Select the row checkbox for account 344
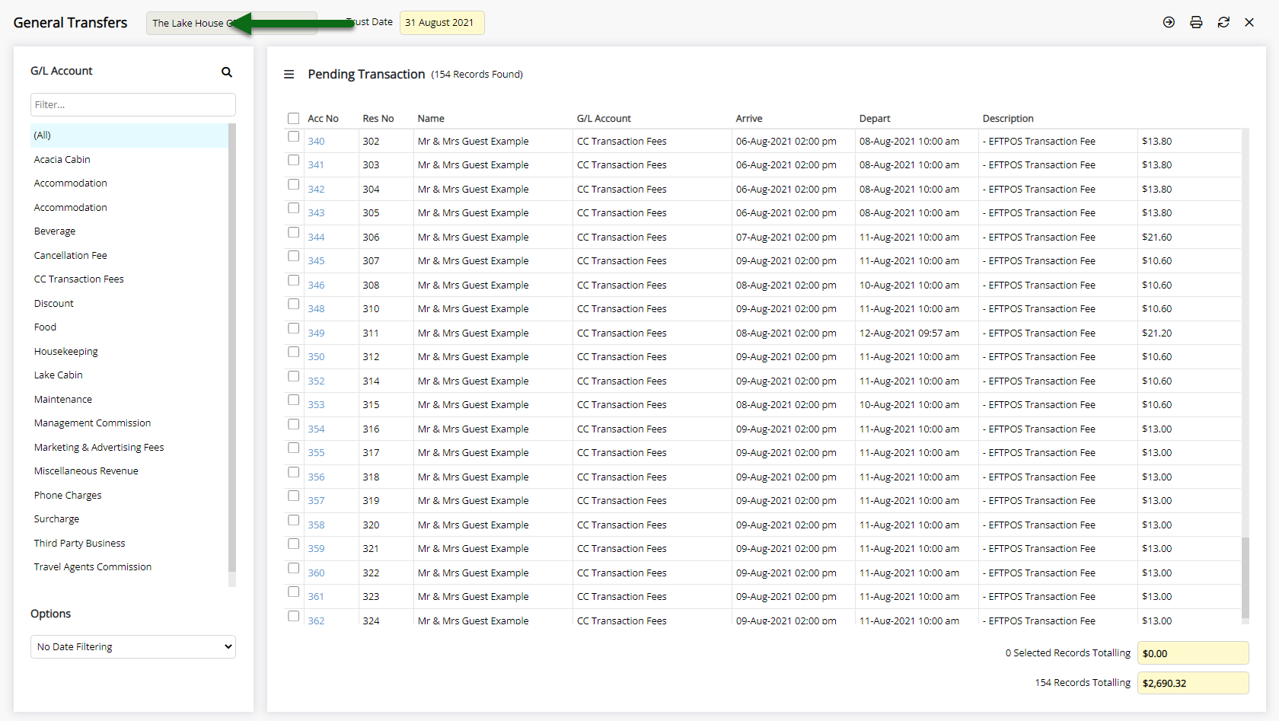The image size is (1279, 721). point(293,232)
